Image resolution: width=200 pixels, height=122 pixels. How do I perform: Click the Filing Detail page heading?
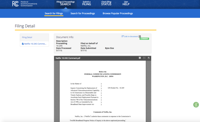pos(25,26)
